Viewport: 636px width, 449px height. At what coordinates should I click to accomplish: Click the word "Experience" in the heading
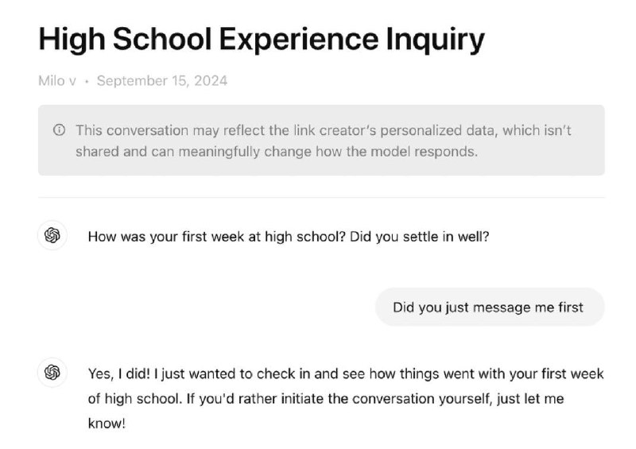pos(299,40)
